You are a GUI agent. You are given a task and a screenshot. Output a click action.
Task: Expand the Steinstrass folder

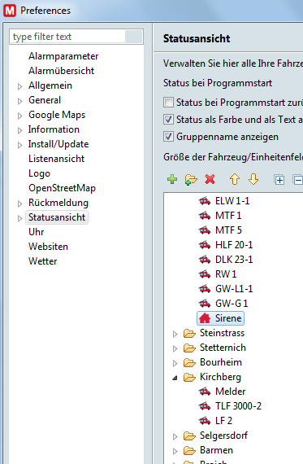pos(175,334)
